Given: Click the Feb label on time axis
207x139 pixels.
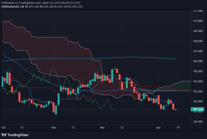Looking at the screenshot, I should point(53,127).
